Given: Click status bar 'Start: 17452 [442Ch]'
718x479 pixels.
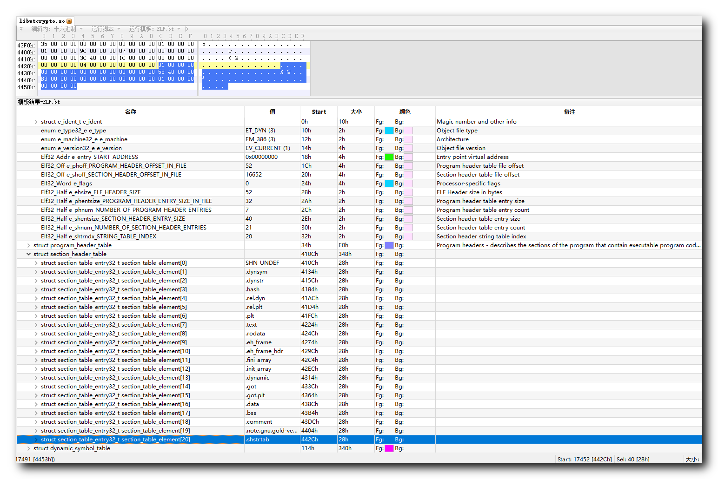Looking at the screenshot, I should point(585,459).
